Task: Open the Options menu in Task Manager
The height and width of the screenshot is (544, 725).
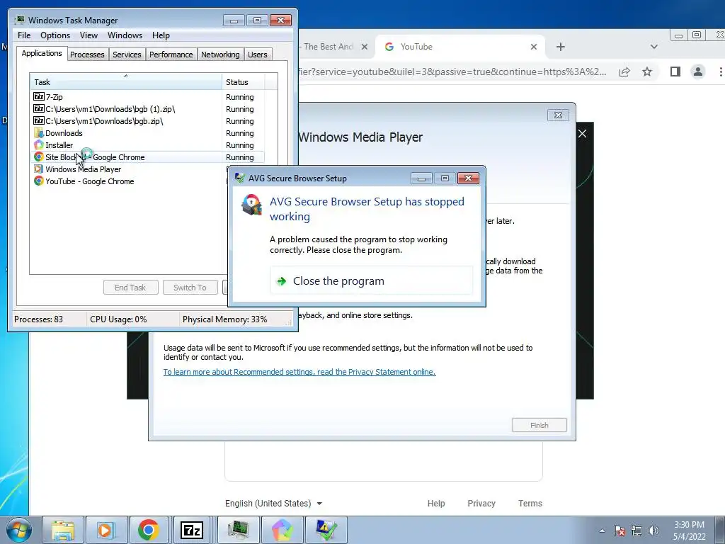Action: [55, 35]
